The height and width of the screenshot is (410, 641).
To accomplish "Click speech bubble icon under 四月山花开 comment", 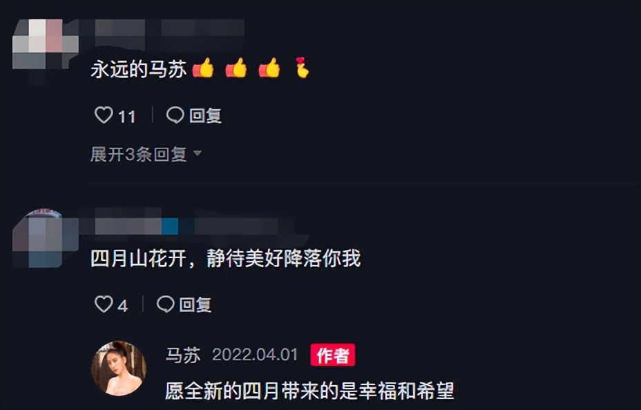I will pyautogui.click(x=166, y=304).
